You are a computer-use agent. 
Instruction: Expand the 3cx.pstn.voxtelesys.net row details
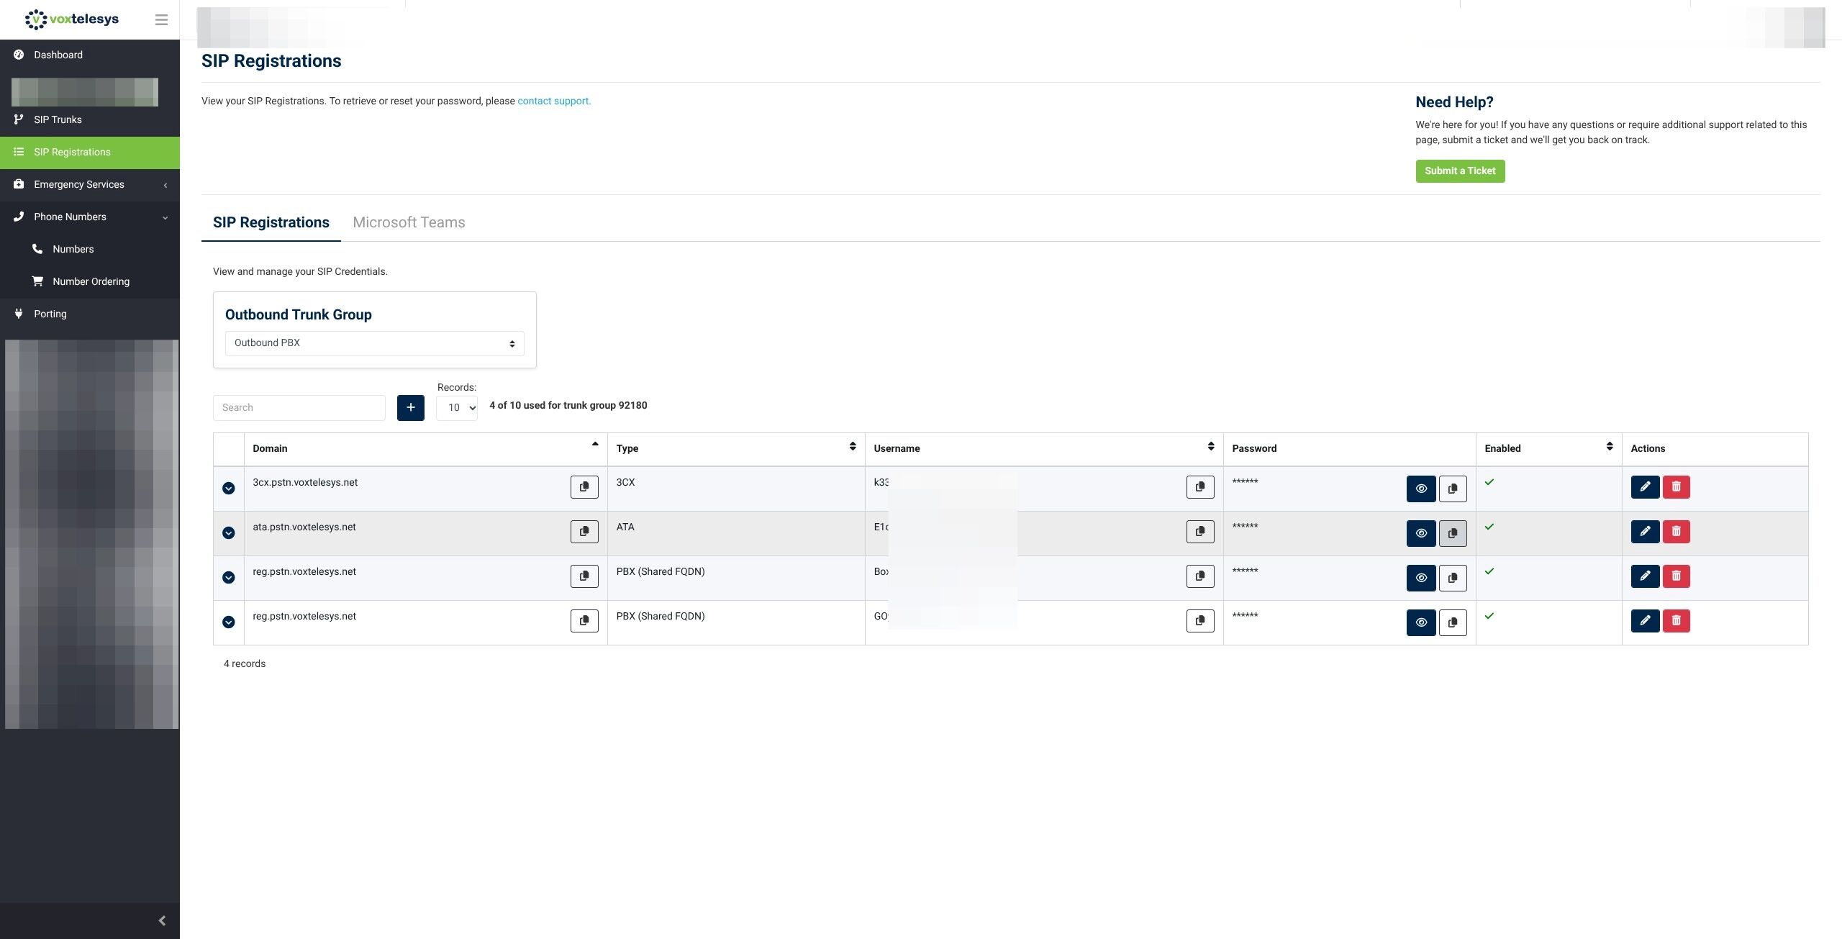tap(229, 489)
